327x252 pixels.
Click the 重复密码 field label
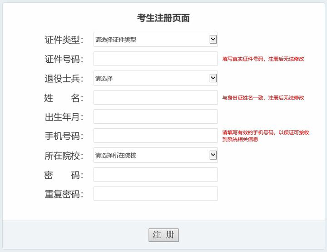[x=64, y=194]
